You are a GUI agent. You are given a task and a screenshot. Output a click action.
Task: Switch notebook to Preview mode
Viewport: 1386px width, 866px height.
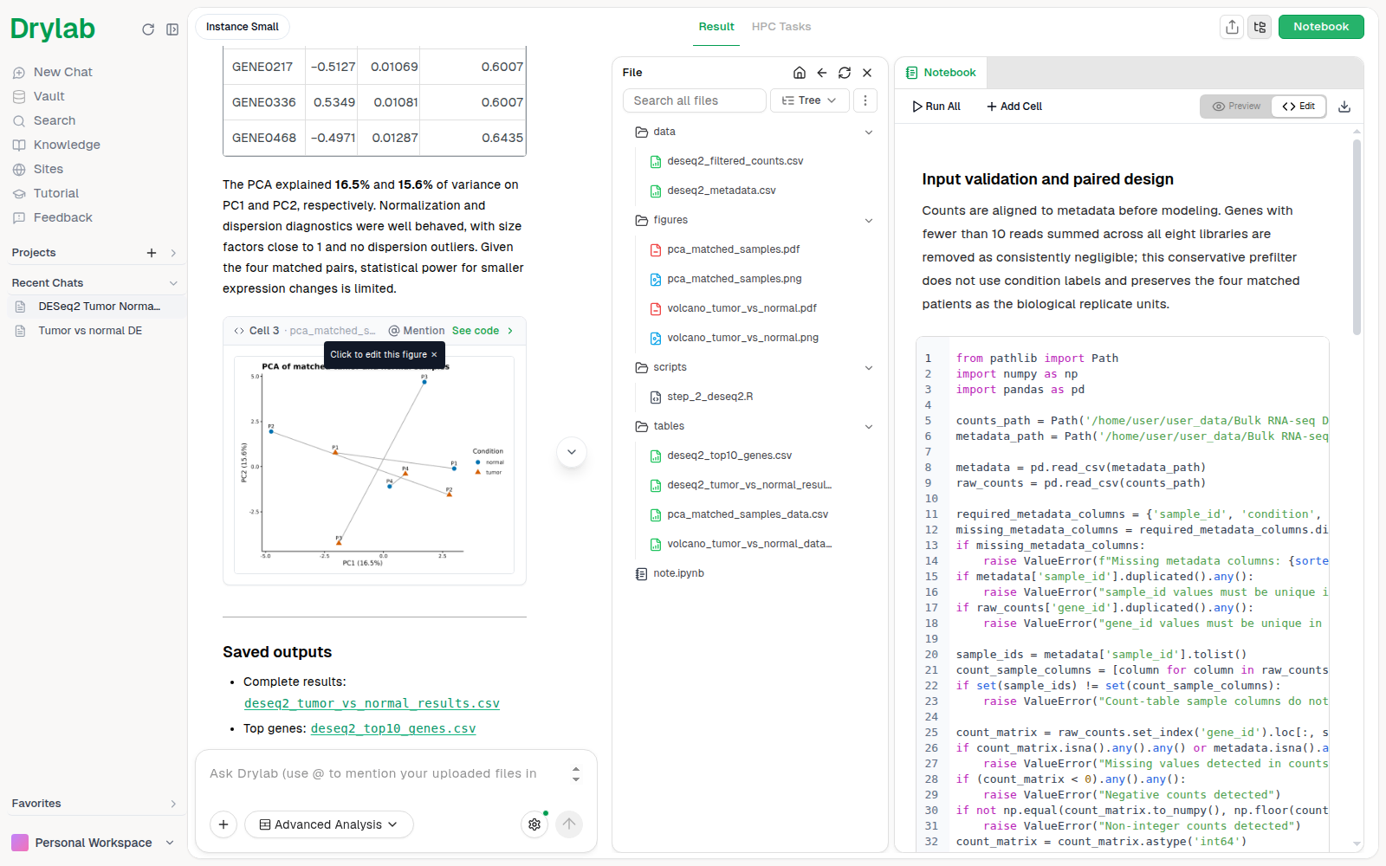1236,107
